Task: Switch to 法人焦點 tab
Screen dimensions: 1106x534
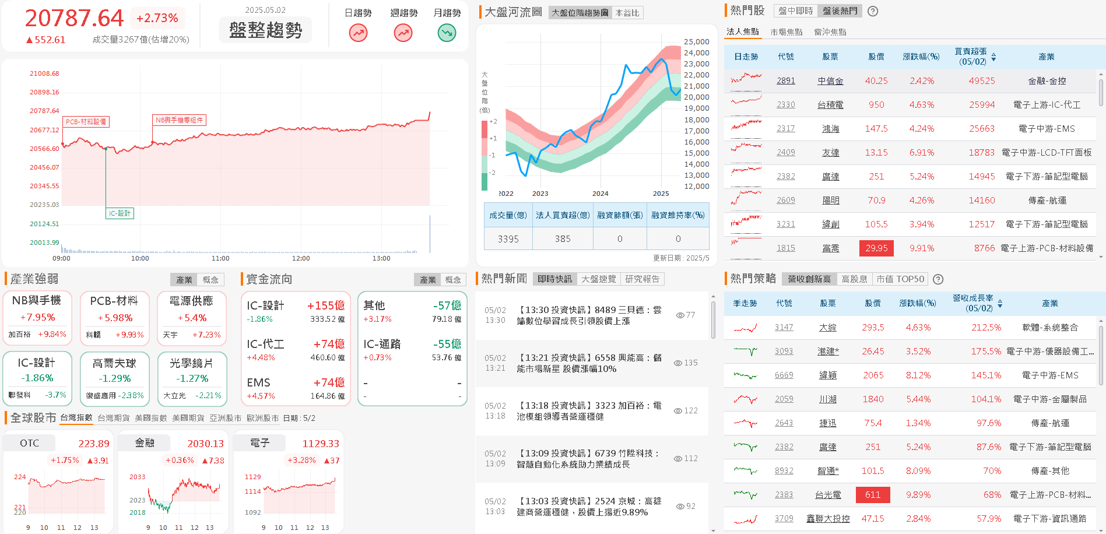Action: click(x=743, y=32)
